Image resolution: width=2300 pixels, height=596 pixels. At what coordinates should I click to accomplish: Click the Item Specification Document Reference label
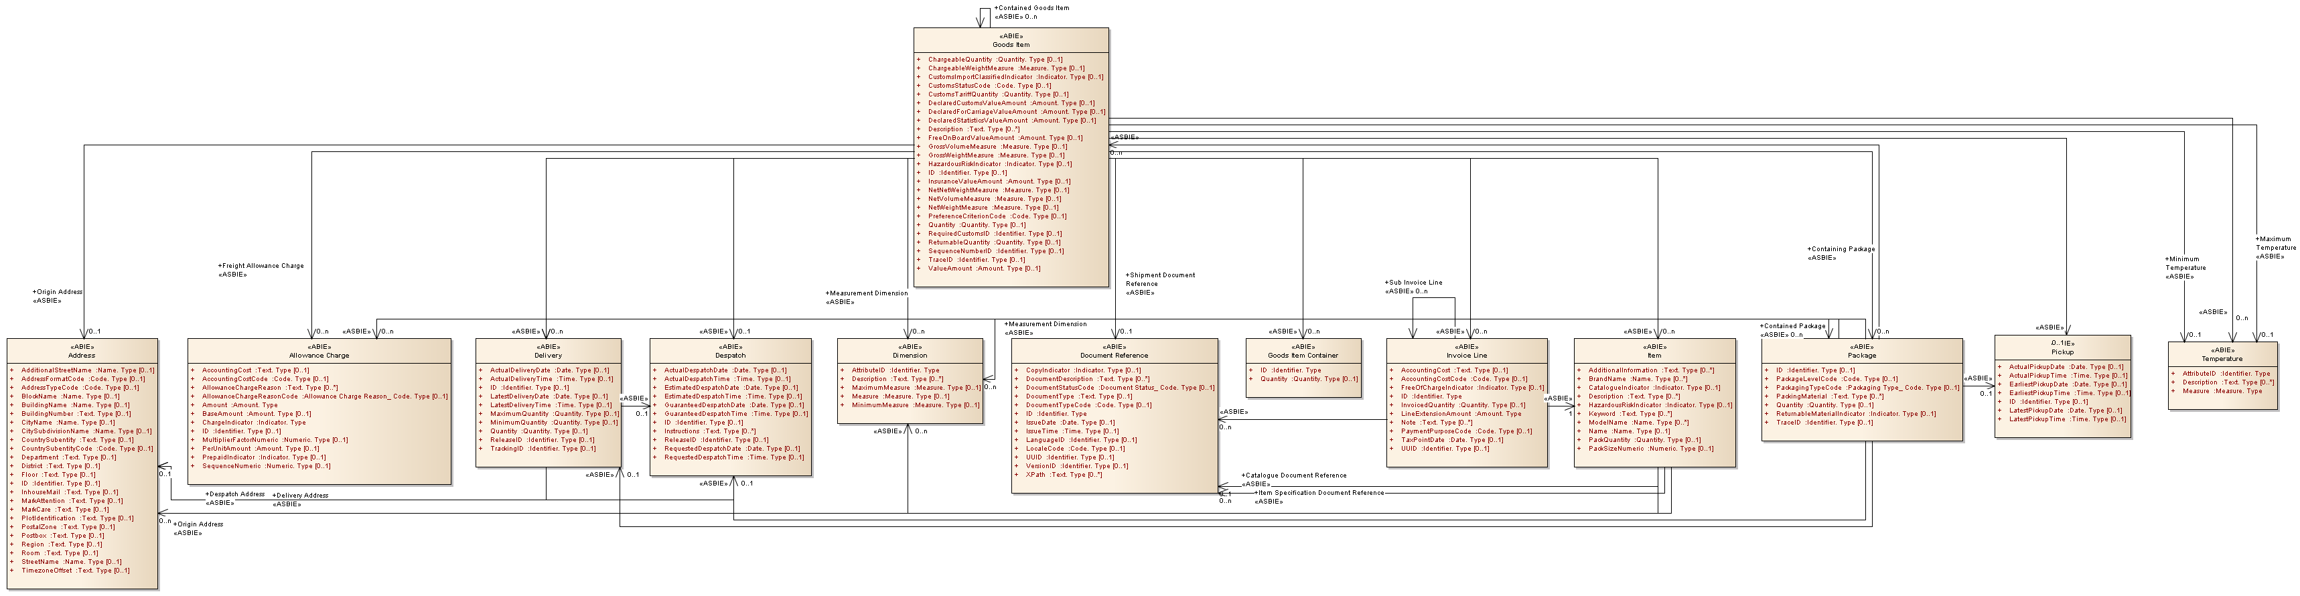point(1321,492)
